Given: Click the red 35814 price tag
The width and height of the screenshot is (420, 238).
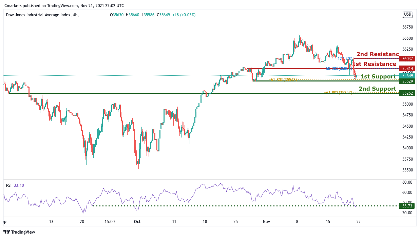Looking at the screenshot, I should coord(407,69).
